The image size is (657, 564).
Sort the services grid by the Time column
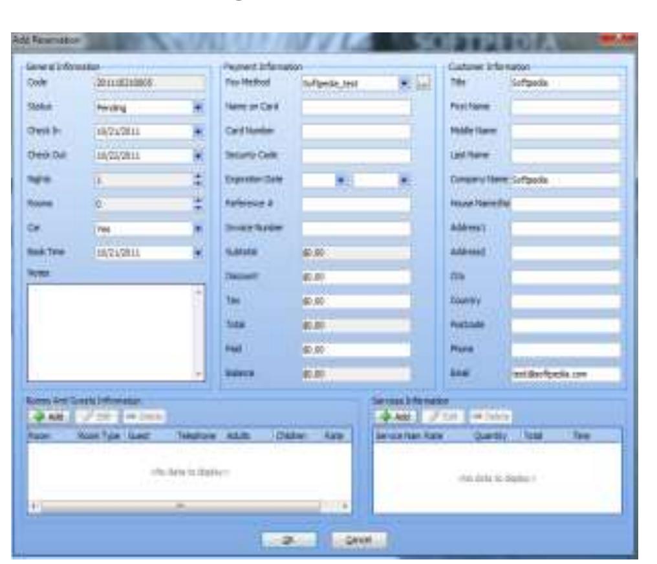(581, 436)
